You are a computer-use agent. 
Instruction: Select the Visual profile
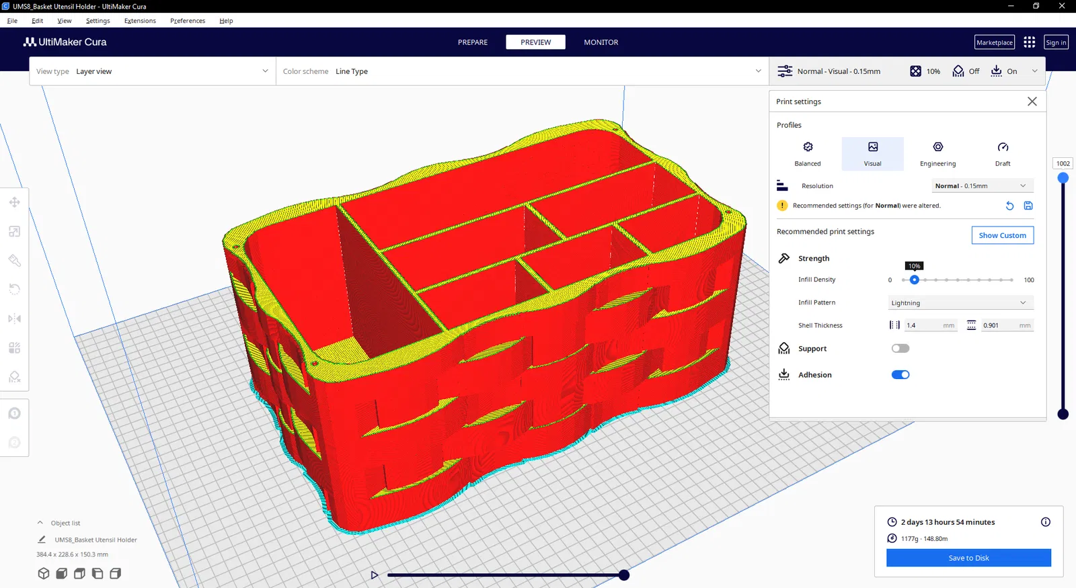(873, 154)
